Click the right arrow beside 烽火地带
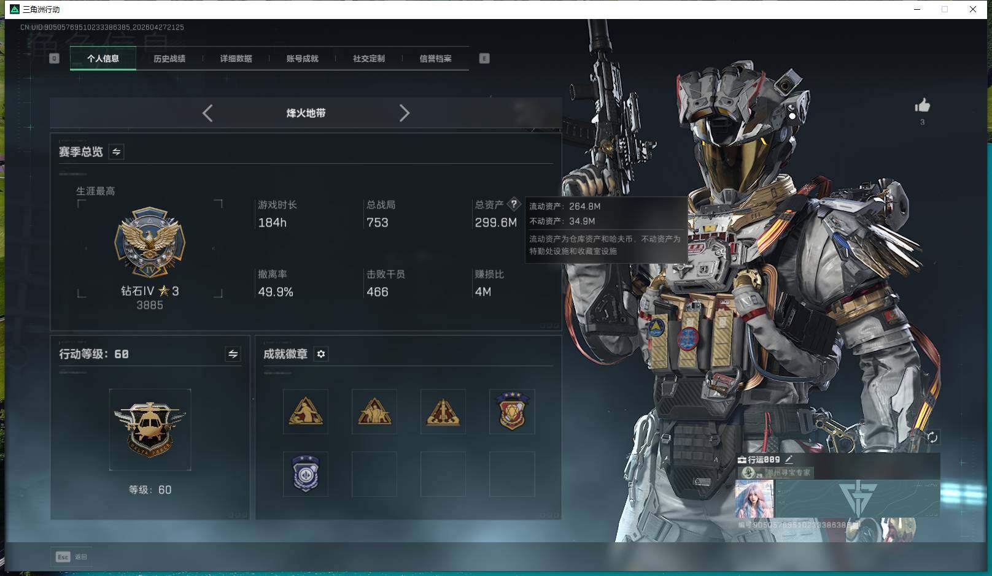Image resolution: width=992 pixels, height=576 pixels. pos(405,113)
